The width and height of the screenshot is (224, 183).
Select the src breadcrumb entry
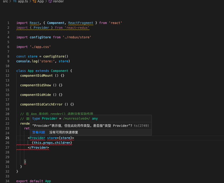pyautogui.click(x=5, y=2)
